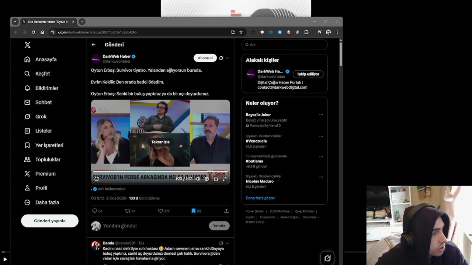Replay video with the circular arrow icon
This screenshot has width=472, height=265.
click(x=97, y=179)
